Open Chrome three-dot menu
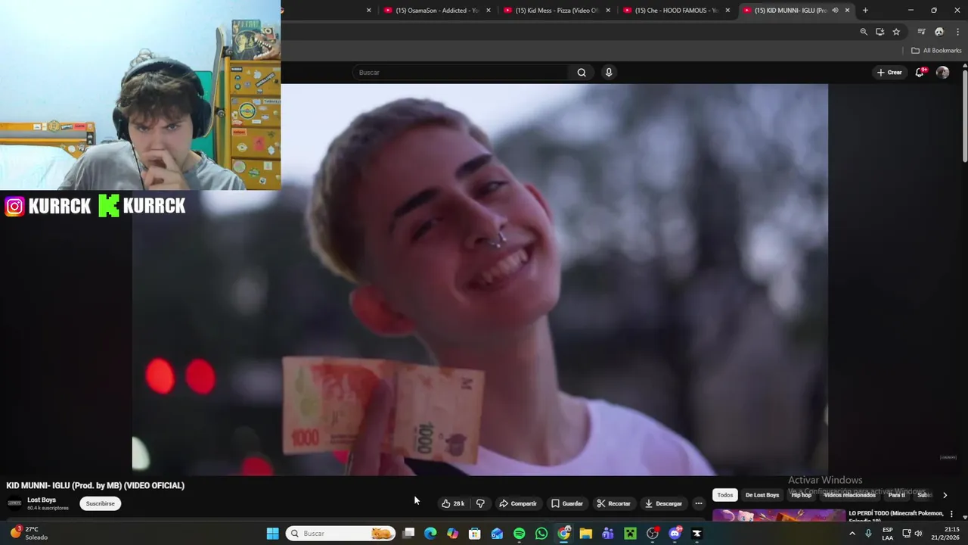The image size is (968, 545). [x=957, y=32]
